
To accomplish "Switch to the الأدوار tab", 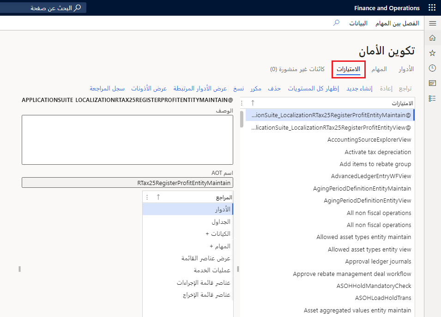I will (x=406, y=69).
